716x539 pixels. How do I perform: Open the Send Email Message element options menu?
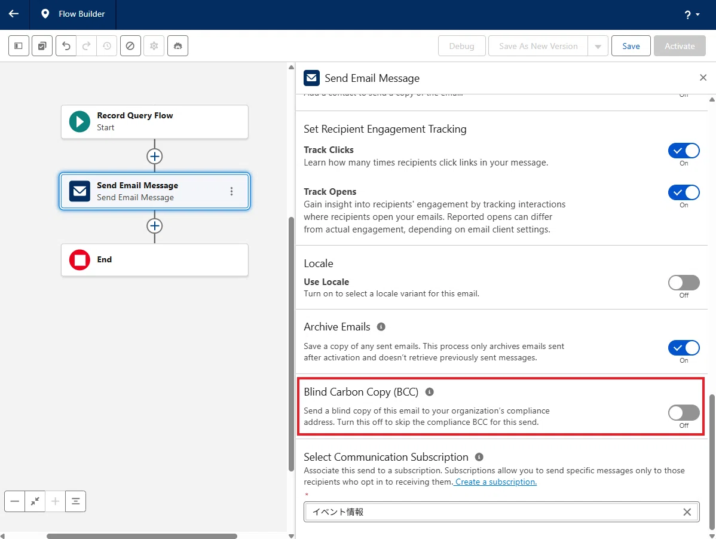click(x=231, y=191)
